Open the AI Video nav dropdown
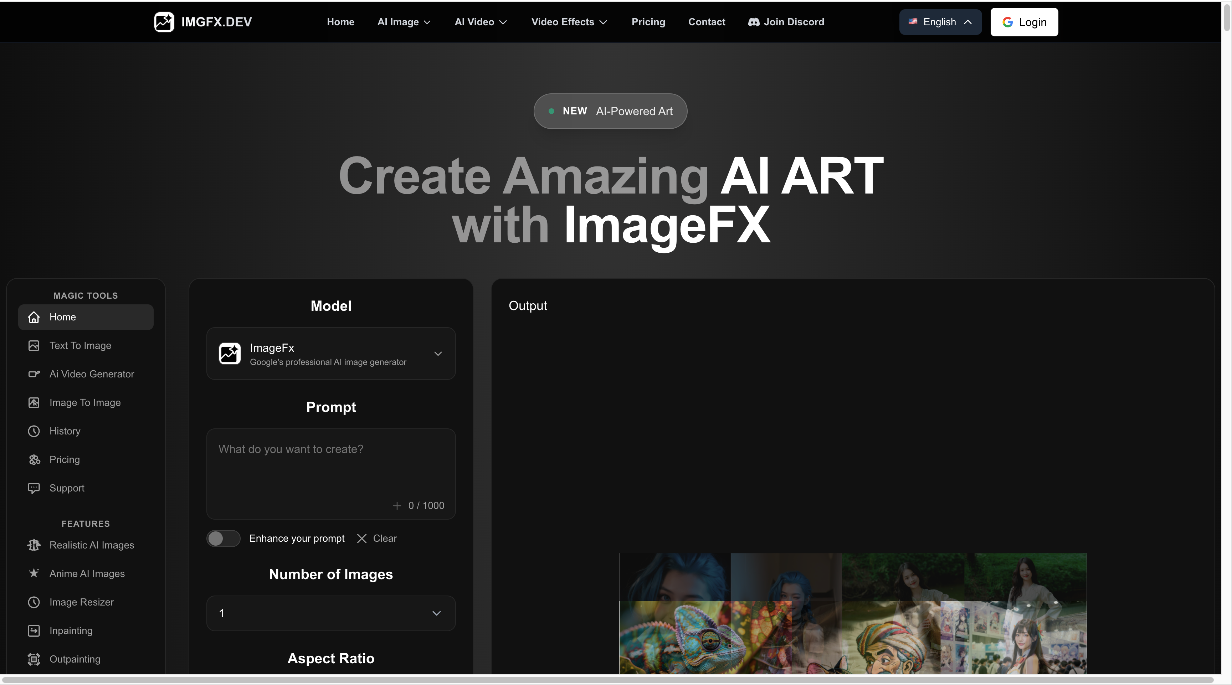 point(481,22)
